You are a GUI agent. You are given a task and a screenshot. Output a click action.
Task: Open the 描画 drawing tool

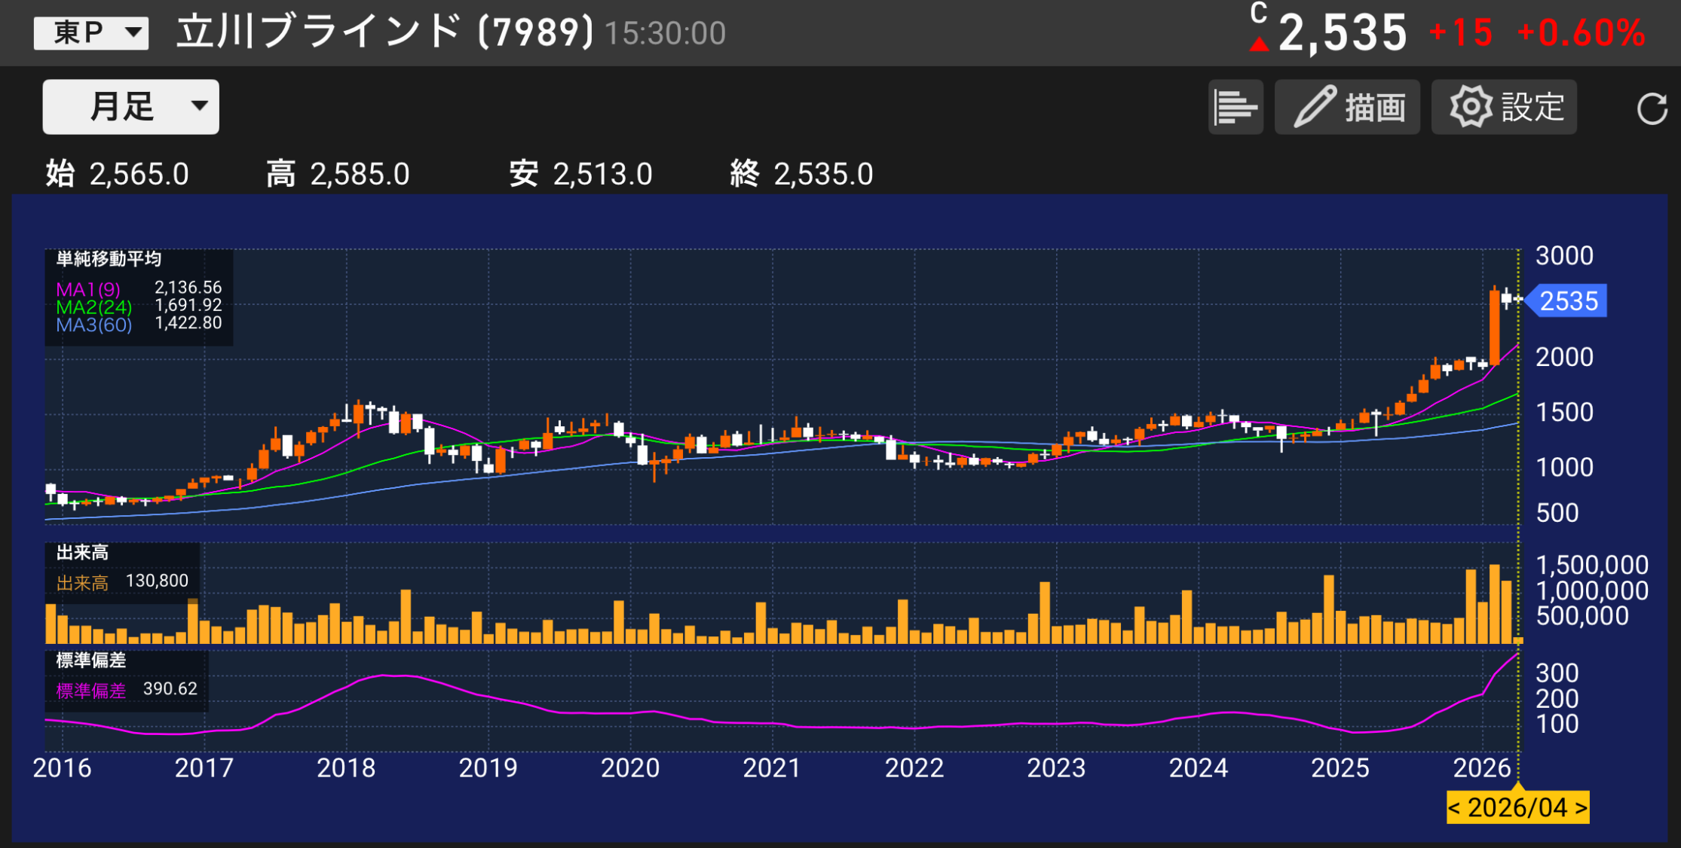coord(1346,106)
